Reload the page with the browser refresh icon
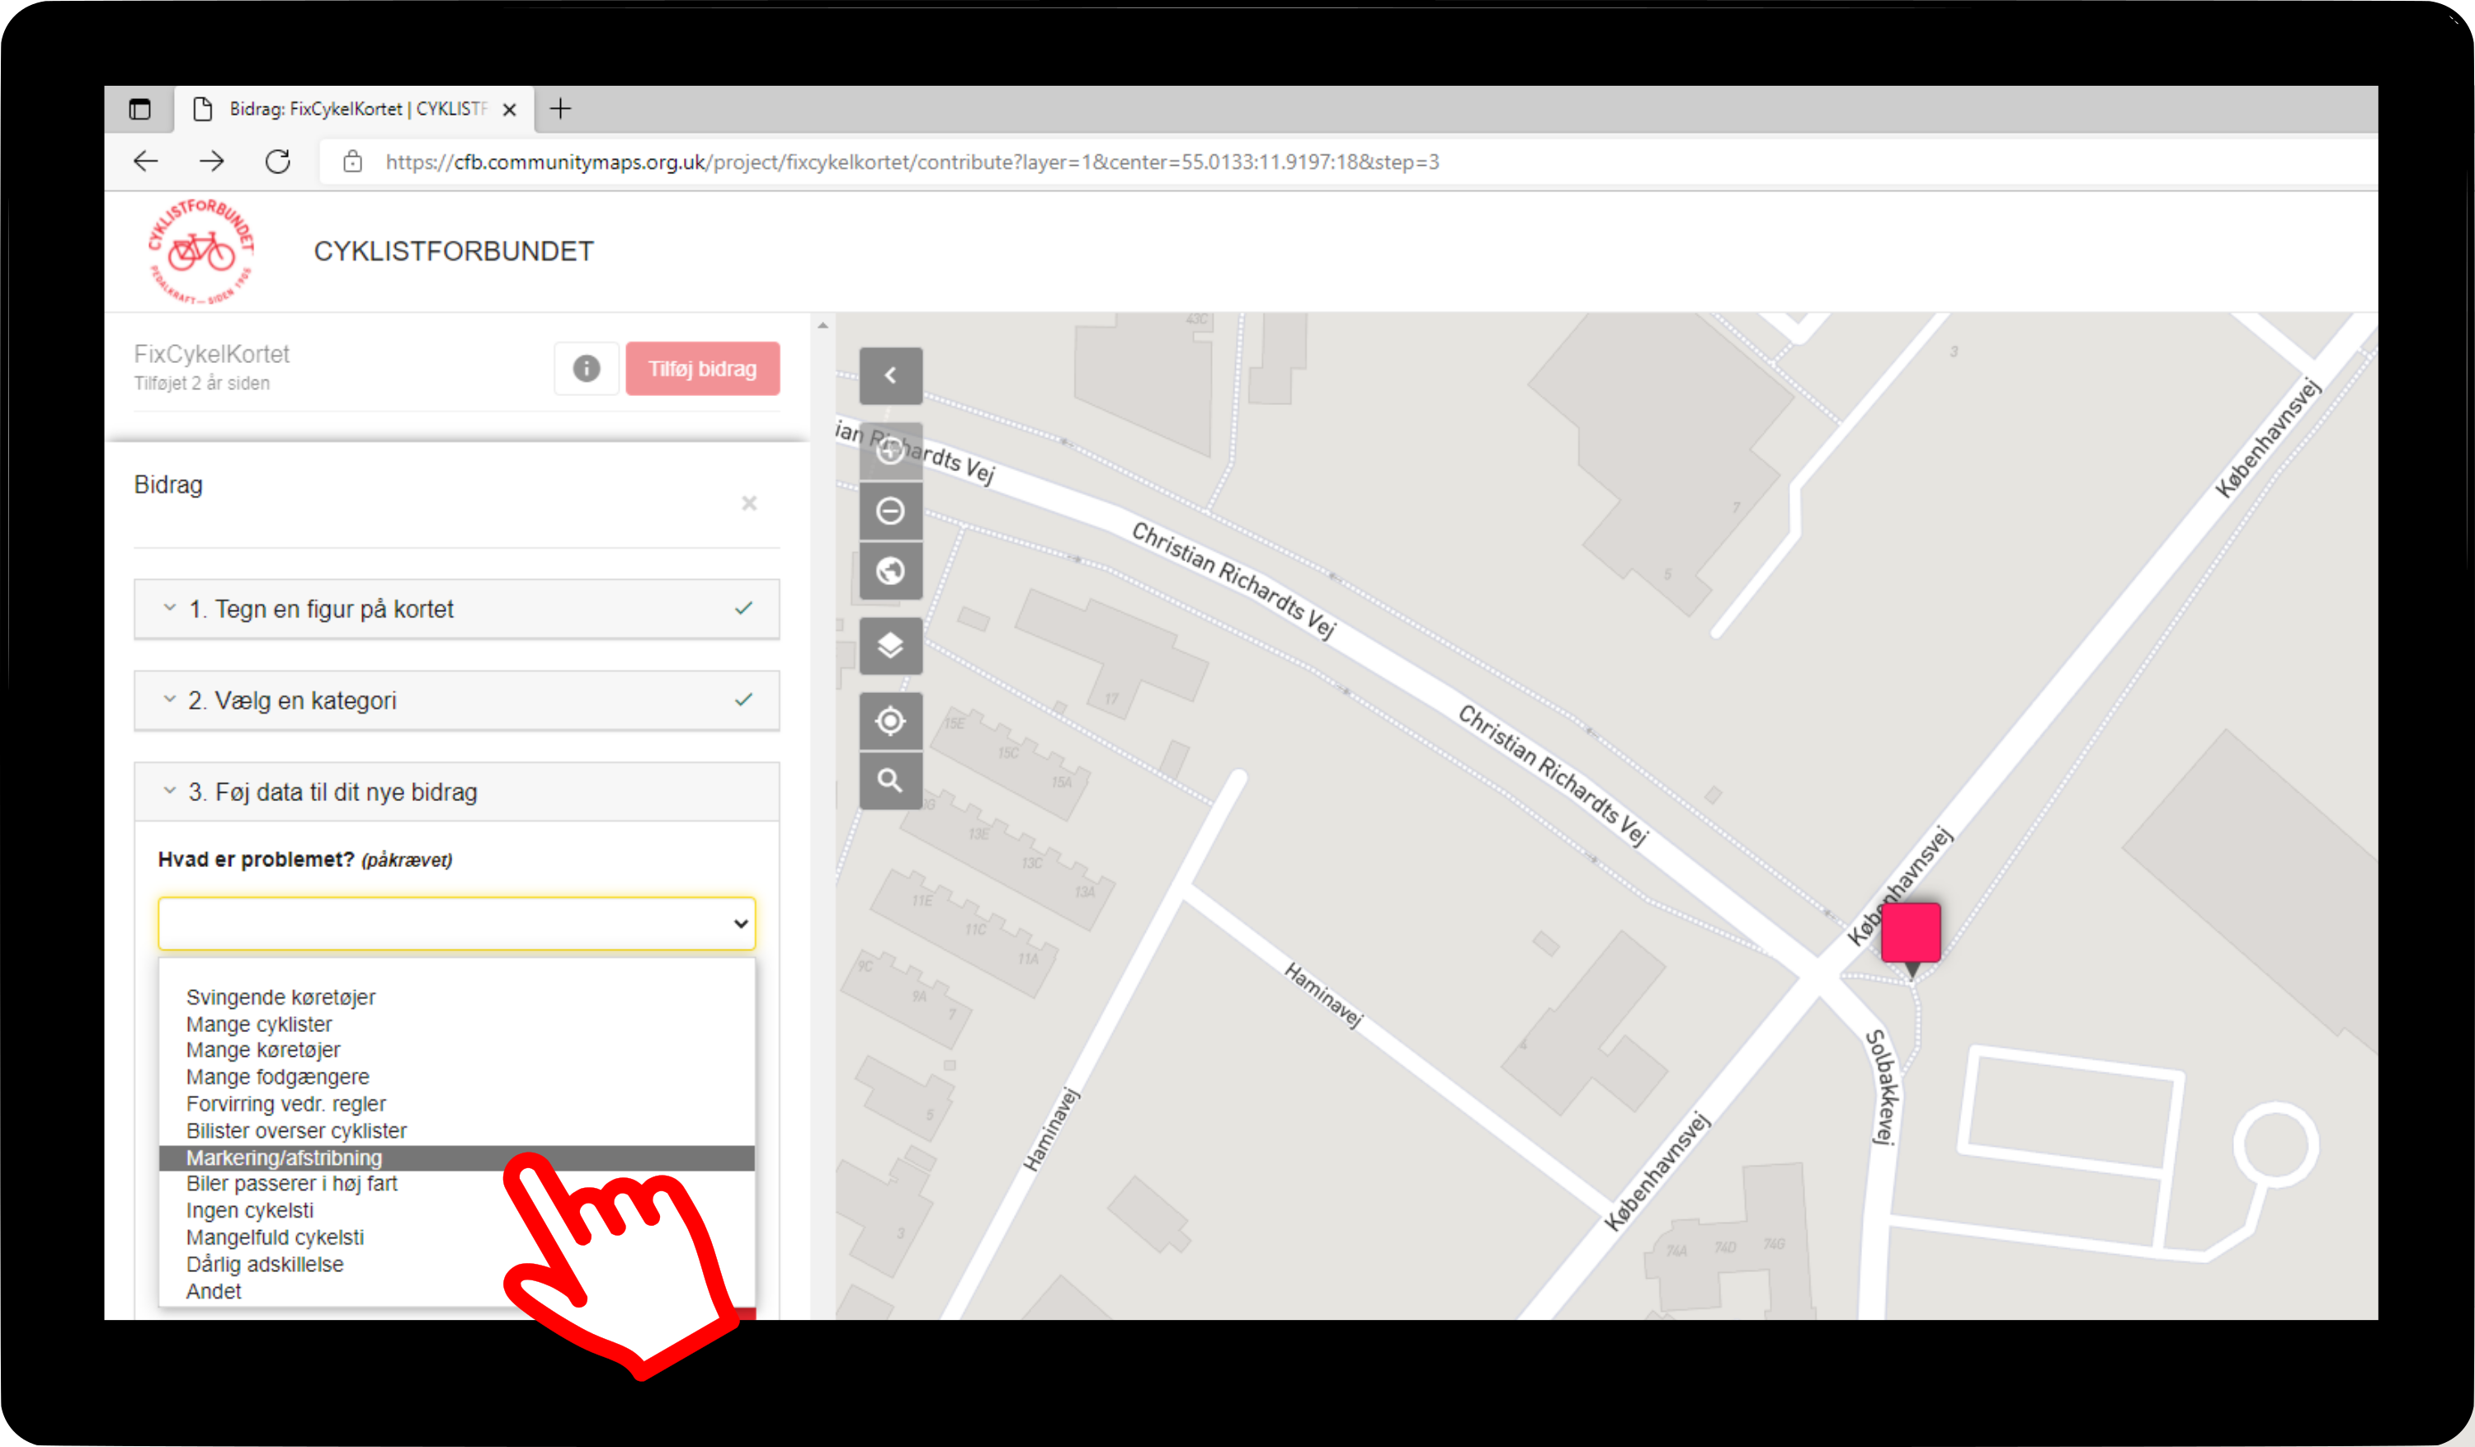Screen dimensions: 2475x1447 [x=278, y=161]
